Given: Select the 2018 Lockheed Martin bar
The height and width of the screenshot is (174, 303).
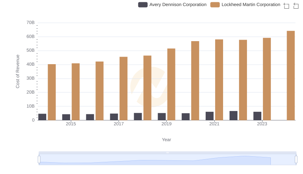Looking at the screenshot, I should 147,88.
